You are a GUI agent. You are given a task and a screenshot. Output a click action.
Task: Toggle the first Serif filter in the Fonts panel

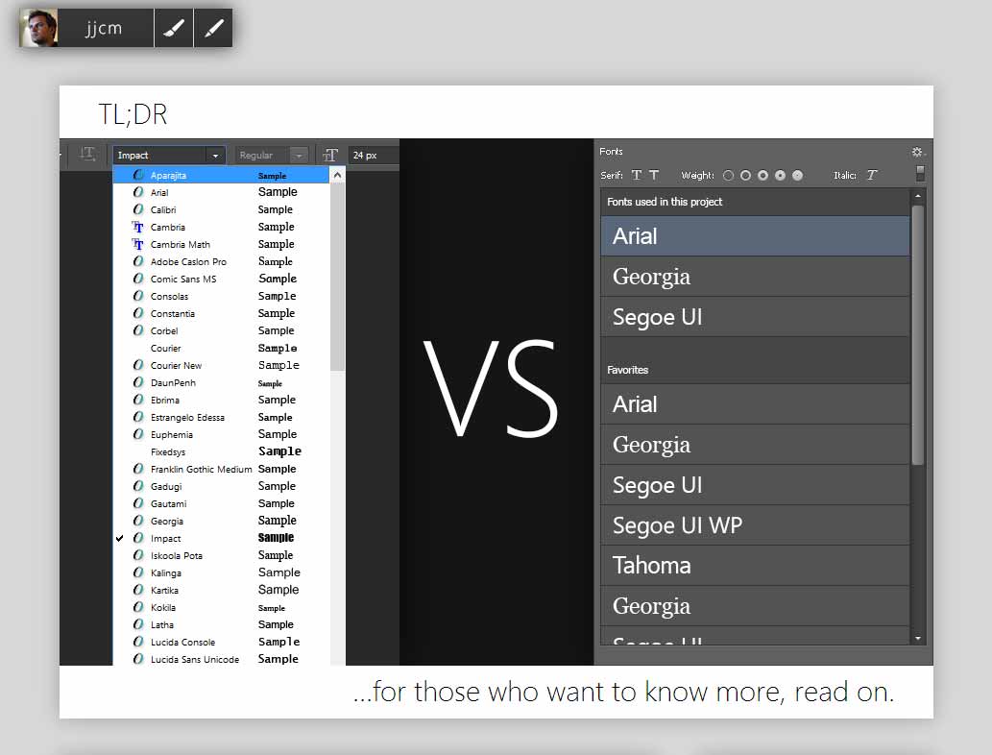[x=636, y=175]
